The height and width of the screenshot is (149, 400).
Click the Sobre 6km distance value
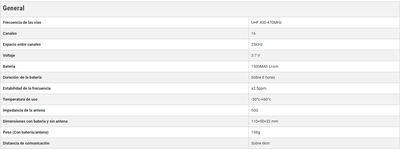point(260,143)
